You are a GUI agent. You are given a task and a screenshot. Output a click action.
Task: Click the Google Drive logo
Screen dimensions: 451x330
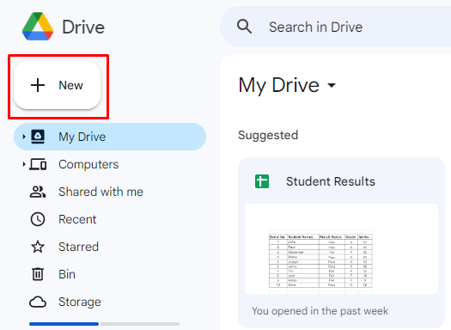(38, 27)
